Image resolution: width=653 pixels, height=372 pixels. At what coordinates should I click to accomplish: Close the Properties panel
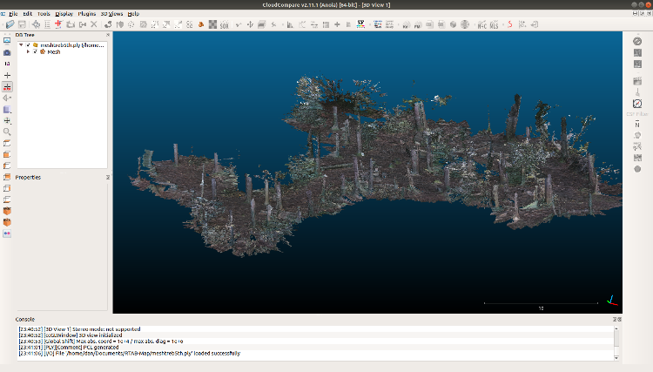click(x=108, y=177)
